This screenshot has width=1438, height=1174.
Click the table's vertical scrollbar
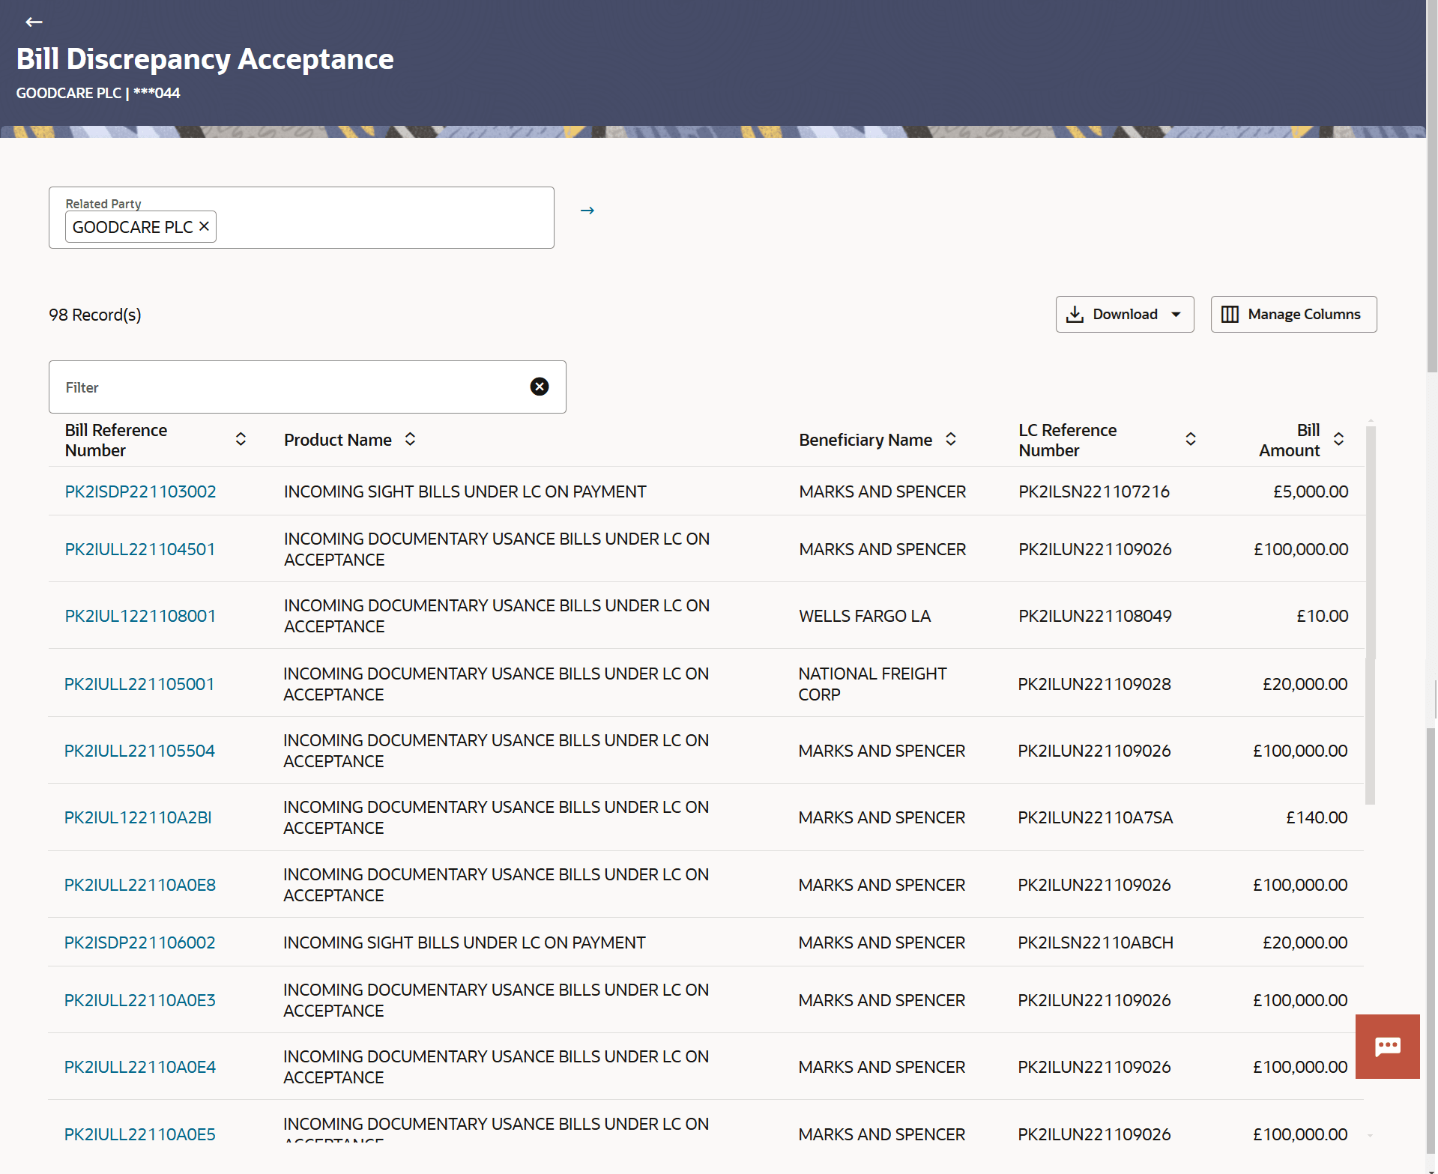pyautogui.click(x=1371, y=614)
